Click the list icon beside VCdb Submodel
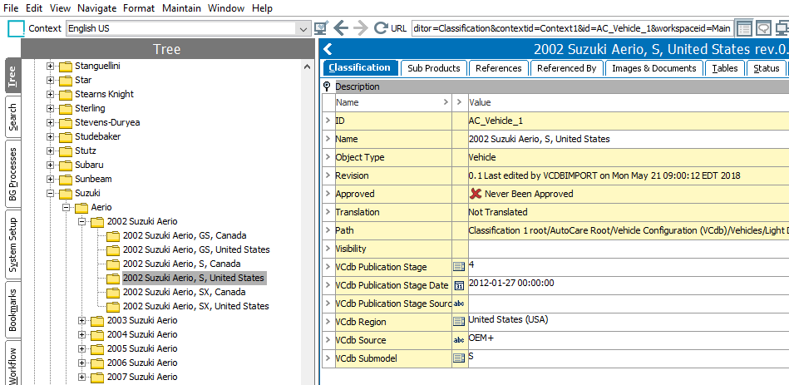789x385 pixels. click(459, 358)
